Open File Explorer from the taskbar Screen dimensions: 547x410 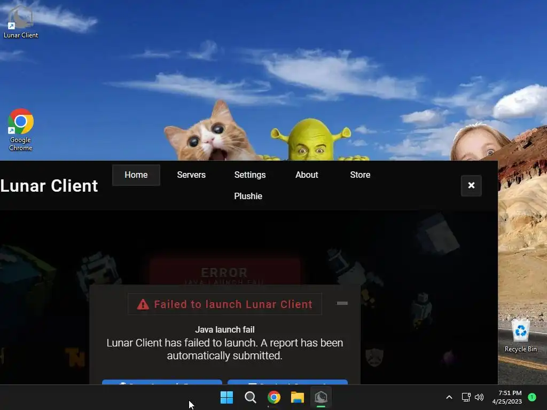pos(297,397)
